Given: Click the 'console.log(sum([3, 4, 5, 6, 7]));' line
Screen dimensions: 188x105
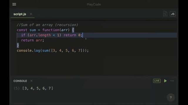Looking at the screenshot, I should 53,50.
